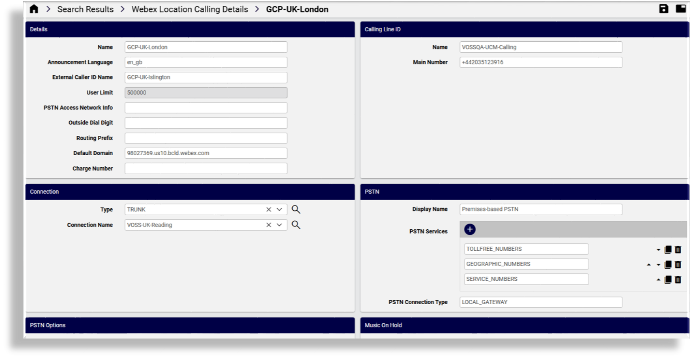Click the Charge Number field
Image resolution: width=691 pixels, height=359 pixels.
click(206, 169)
